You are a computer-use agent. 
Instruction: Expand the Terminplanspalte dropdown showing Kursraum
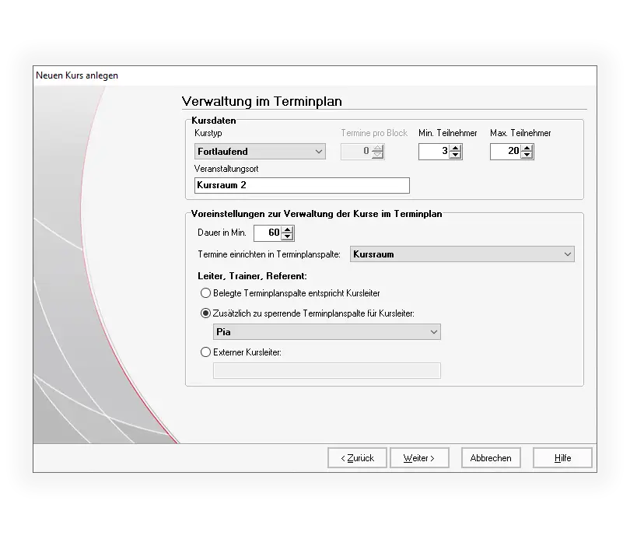462,254
